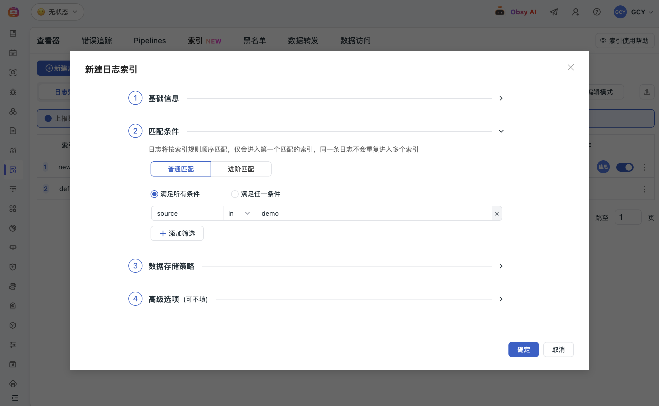Open the more menu on the first index row
659x406 pixels.
point(644,167)
